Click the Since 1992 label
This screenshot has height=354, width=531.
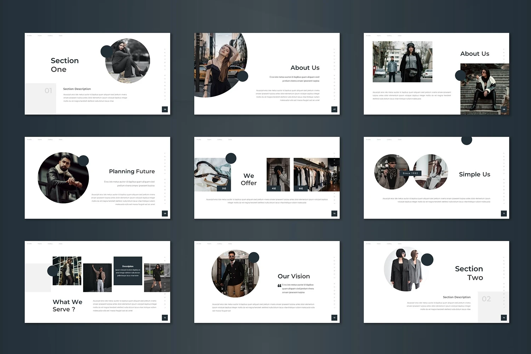pyautogui.click(x=410, y=173)
